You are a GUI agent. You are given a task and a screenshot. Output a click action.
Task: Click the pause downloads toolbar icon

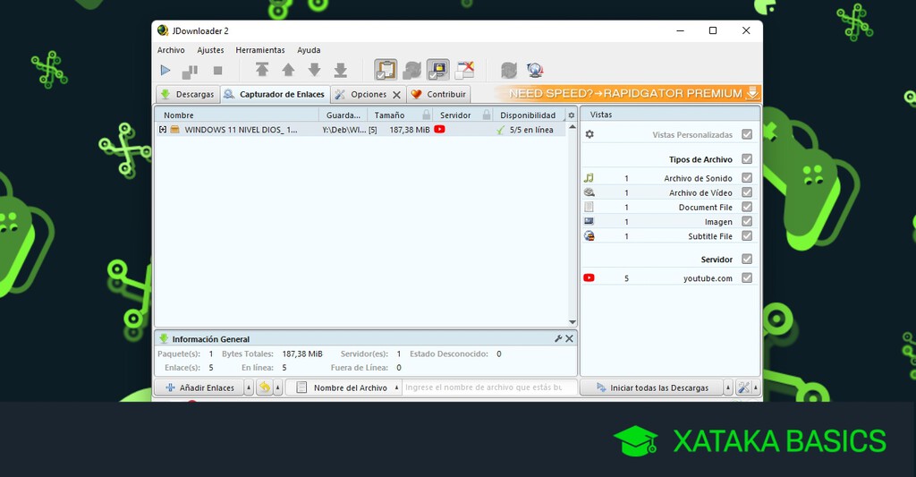pos(190,72)
